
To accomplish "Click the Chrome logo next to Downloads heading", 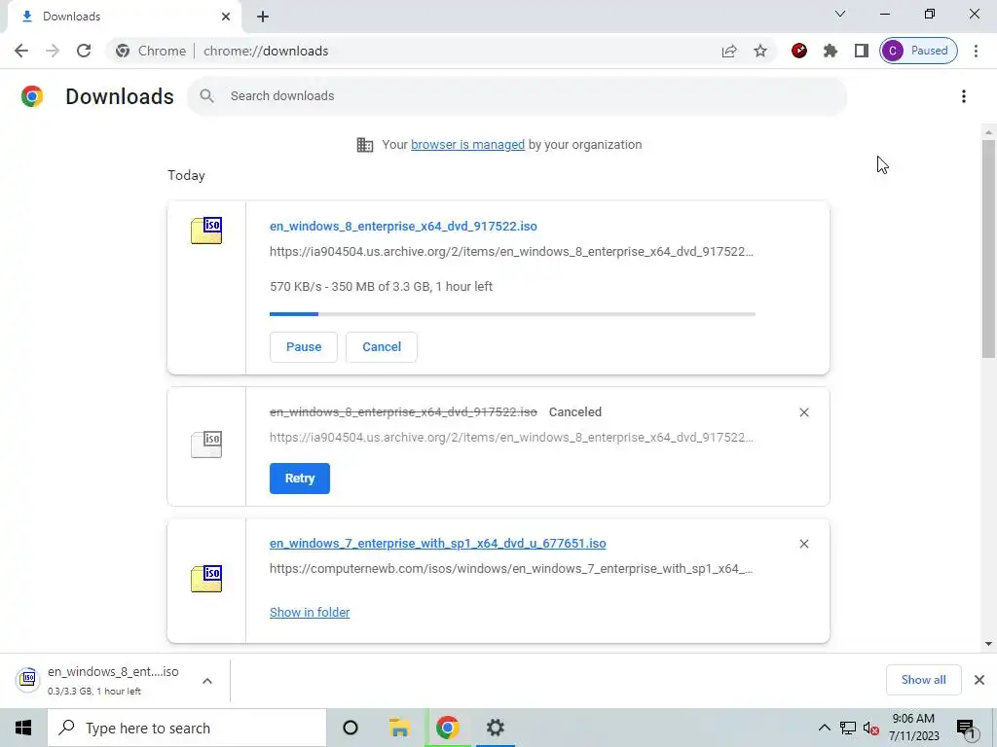I will (x=32, y=96).
